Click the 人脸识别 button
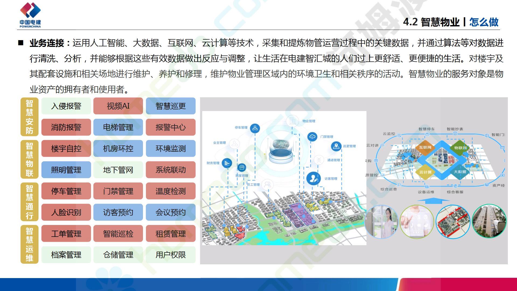This screenshot has height=291, width=517. point(66,212)
